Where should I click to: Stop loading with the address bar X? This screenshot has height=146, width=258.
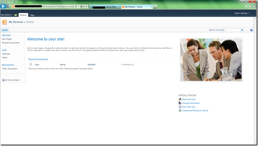tap(86, 6)
